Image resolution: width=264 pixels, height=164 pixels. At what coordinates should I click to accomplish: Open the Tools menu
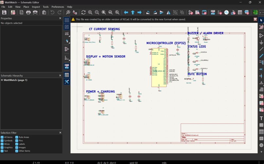pyautogui.click(x=46, y=7)
